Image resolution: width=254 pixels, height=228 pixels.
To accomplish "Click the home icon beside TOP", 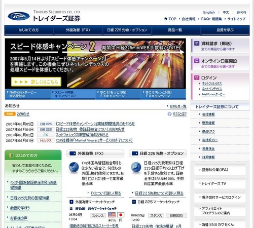I will click(x=166, y=19).
